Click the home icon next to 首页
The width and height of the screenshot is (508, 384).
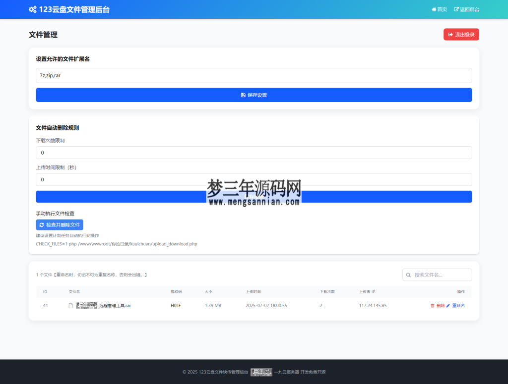pos(434,9)
